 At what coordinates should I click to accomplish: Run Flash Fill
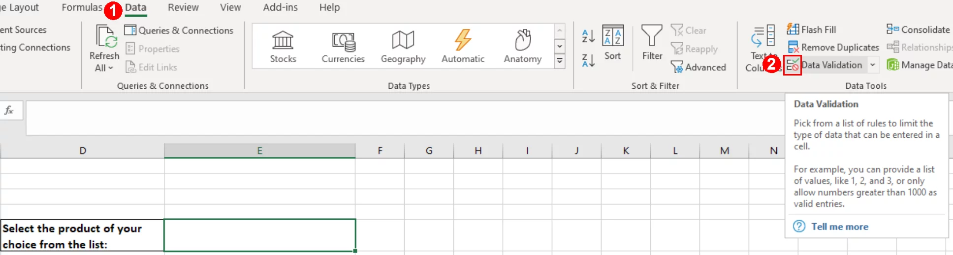(x=811, y=30)
